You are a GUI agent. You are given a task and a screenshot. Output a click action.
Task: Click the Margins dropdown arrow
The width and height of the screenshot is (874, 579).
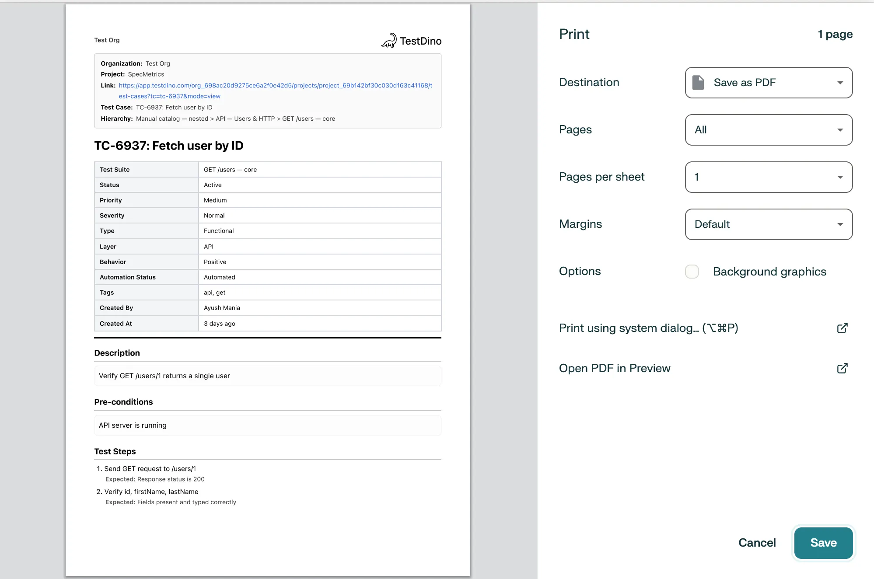coord(840,224)
